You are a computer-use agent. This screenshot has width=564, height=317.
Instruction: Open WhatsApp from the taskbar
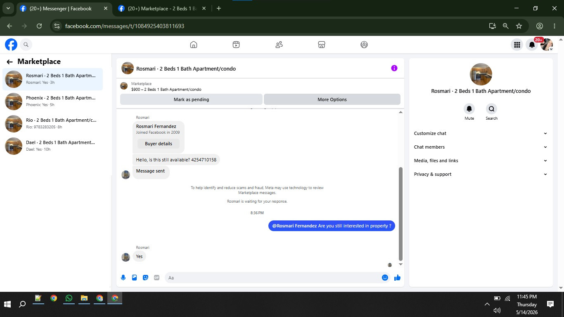click(x=69, y=298)
